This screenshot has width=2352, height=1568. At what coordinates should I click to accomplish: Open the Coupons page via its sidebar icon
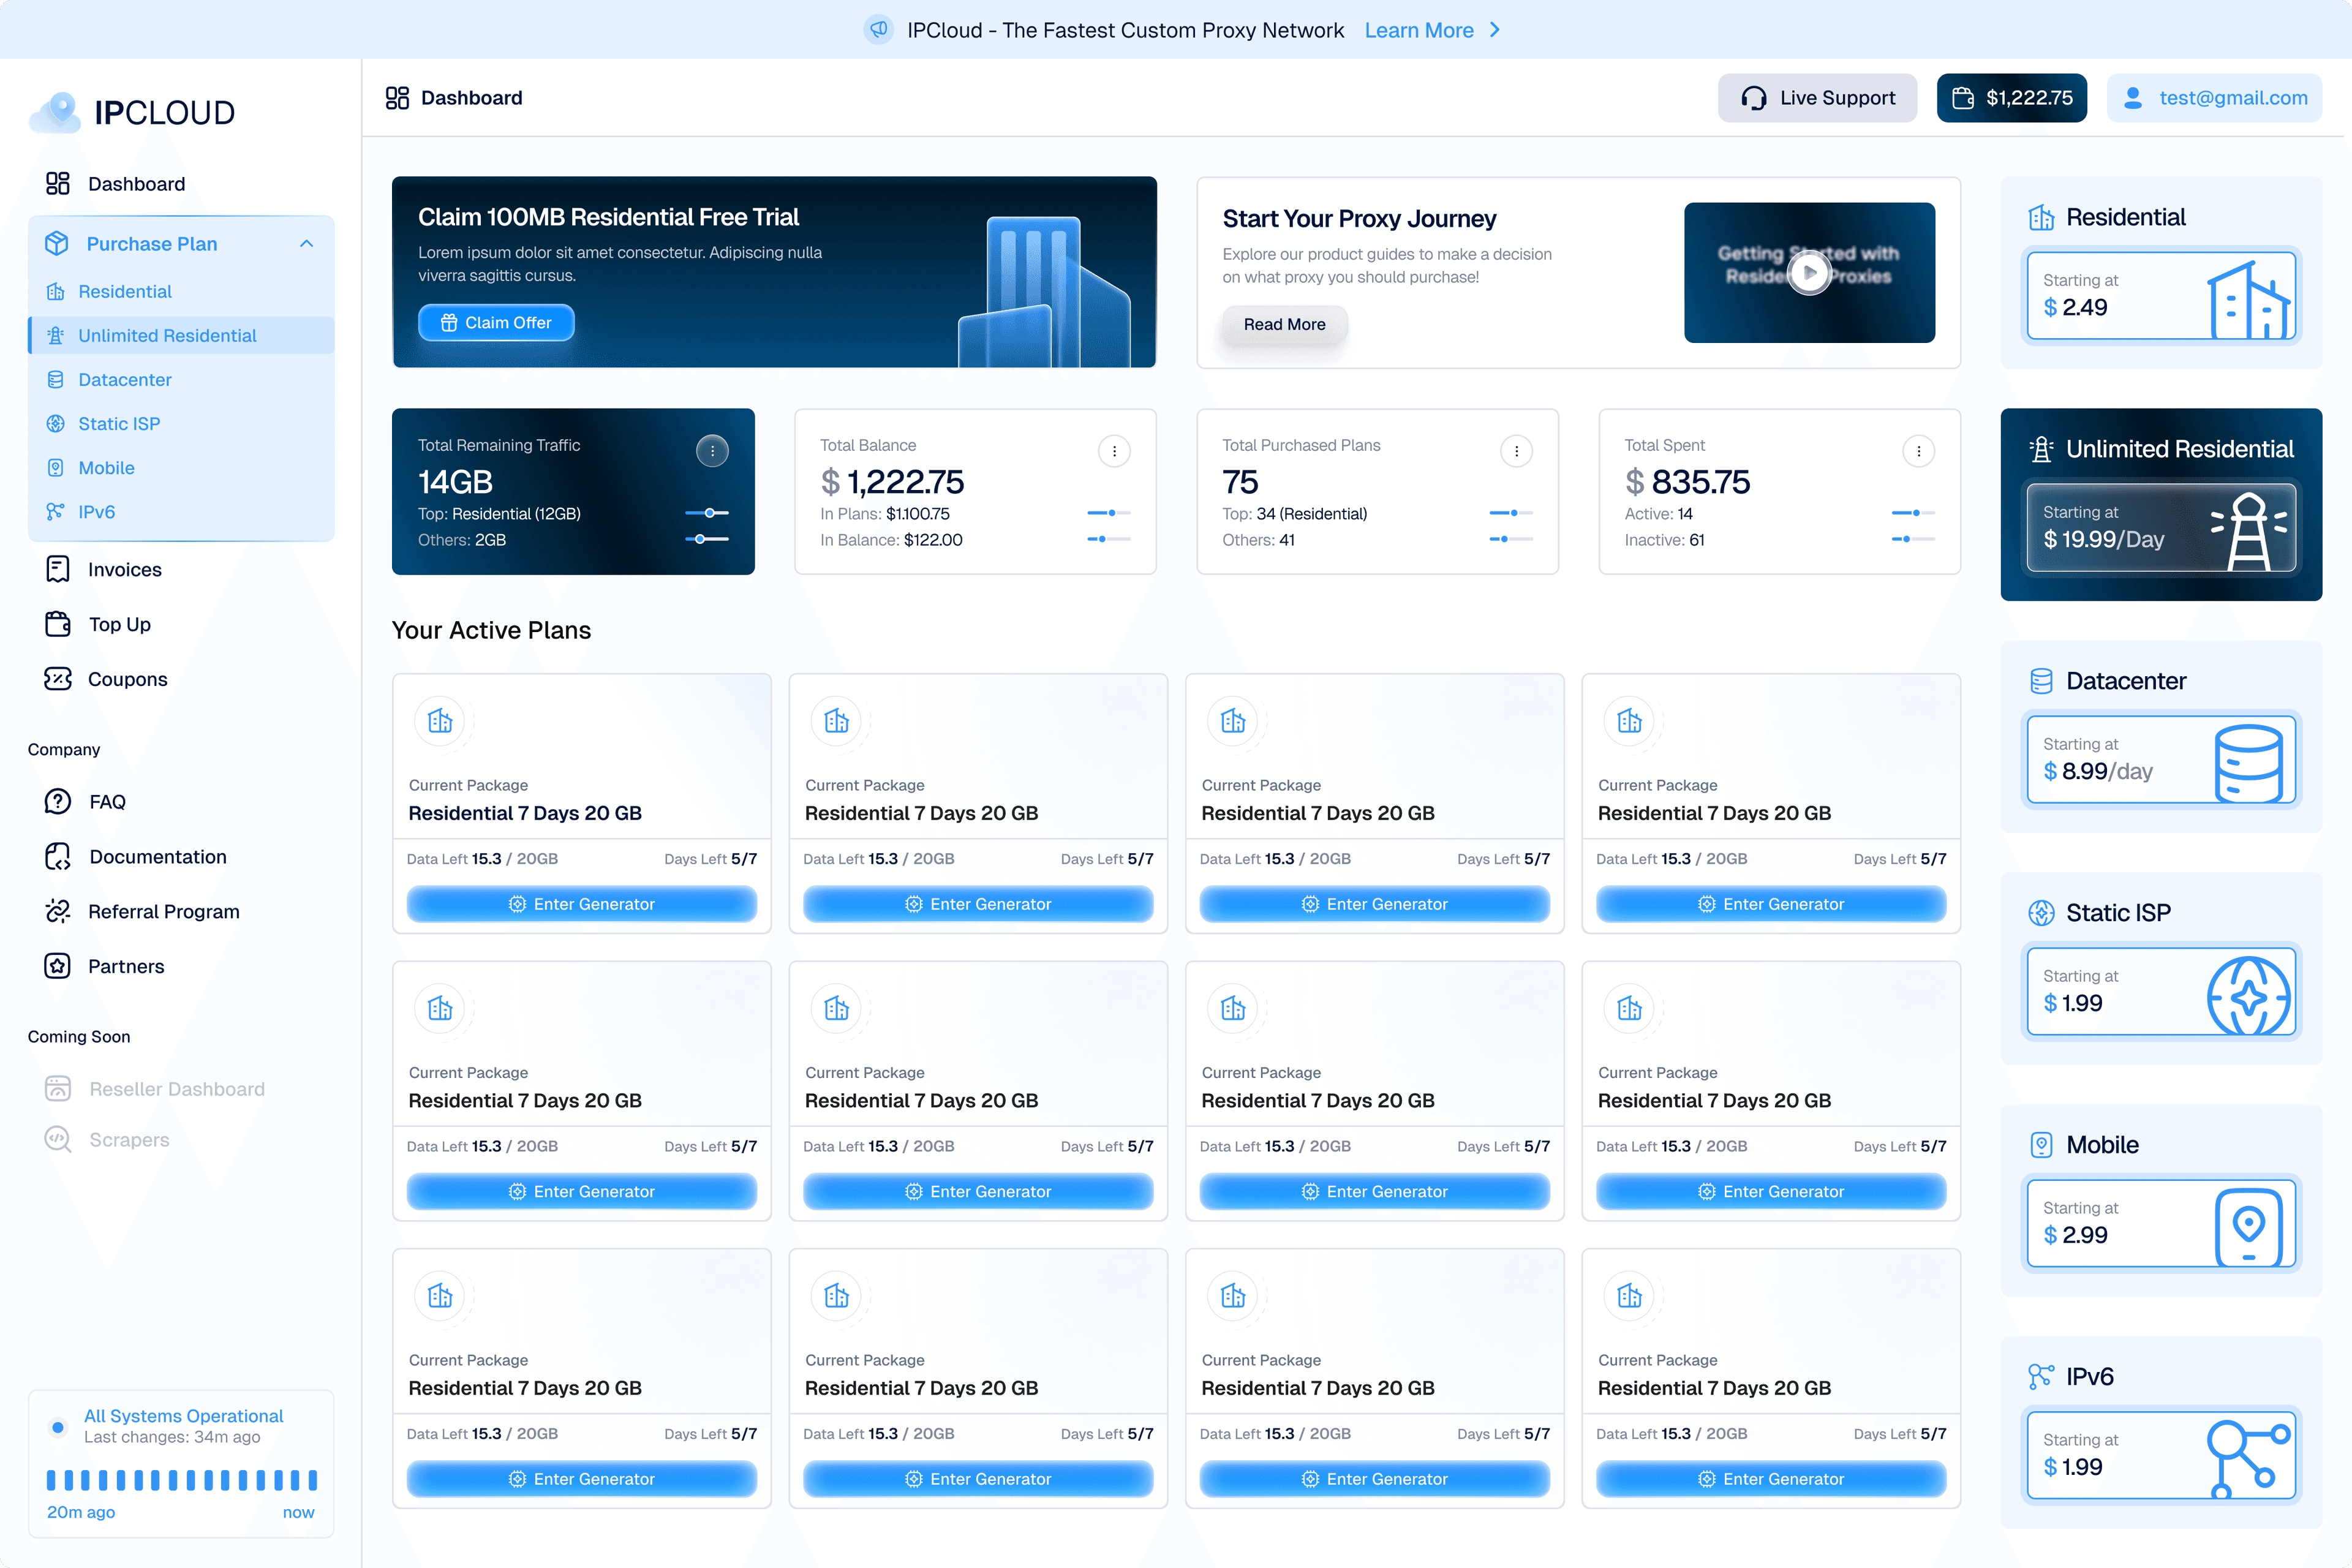click(x=57, y=679)
